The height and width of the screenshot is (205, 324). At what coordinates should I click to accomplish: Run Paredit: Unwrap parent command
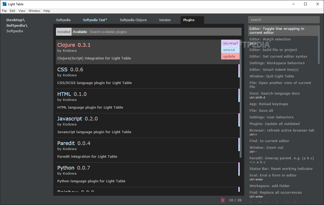pyautogui.click(x=283, y=160)
